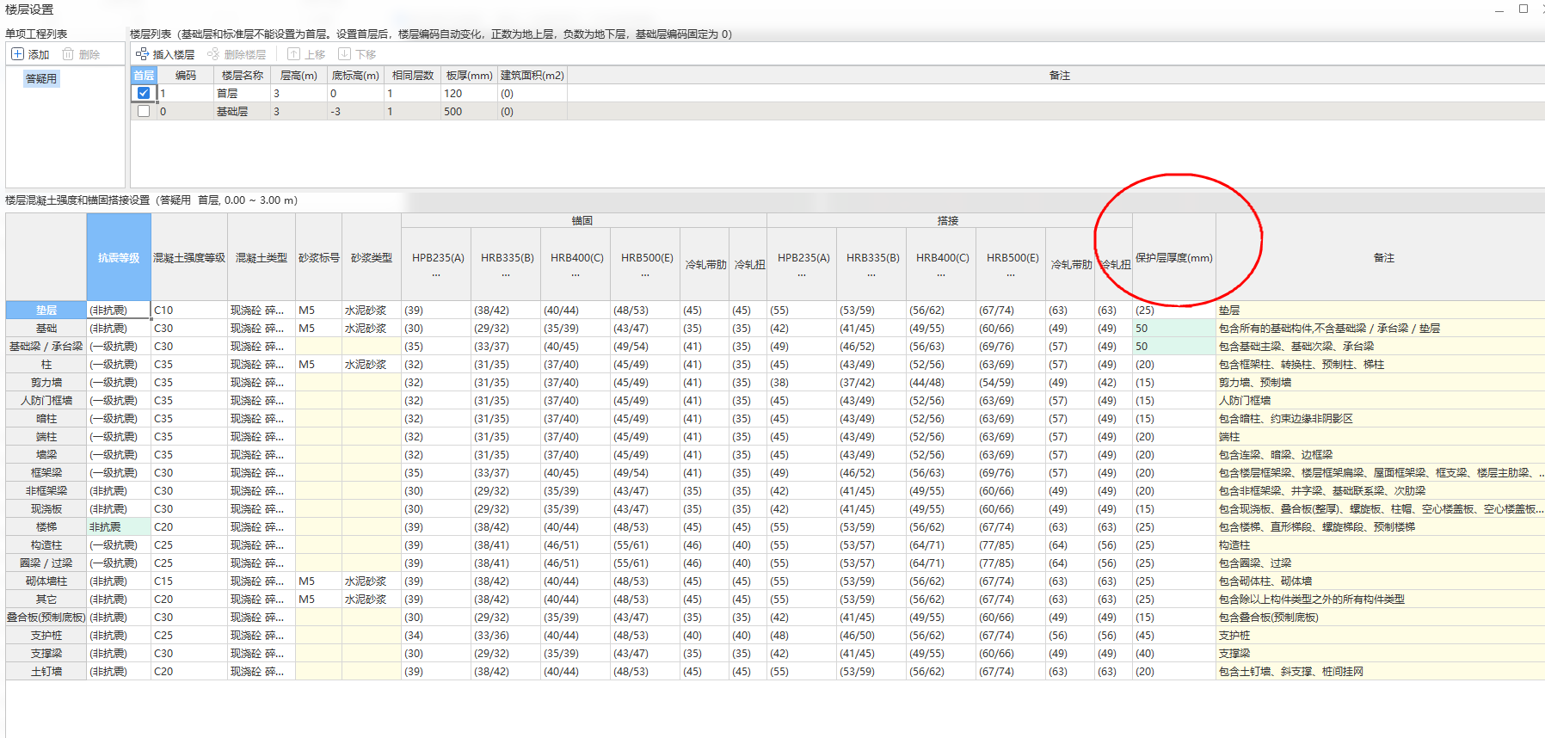The height and width of the screenshot is (738, 1545).
Task: Click the green 非抗震 cell in 楼梯 row
Action: (119, 526)
